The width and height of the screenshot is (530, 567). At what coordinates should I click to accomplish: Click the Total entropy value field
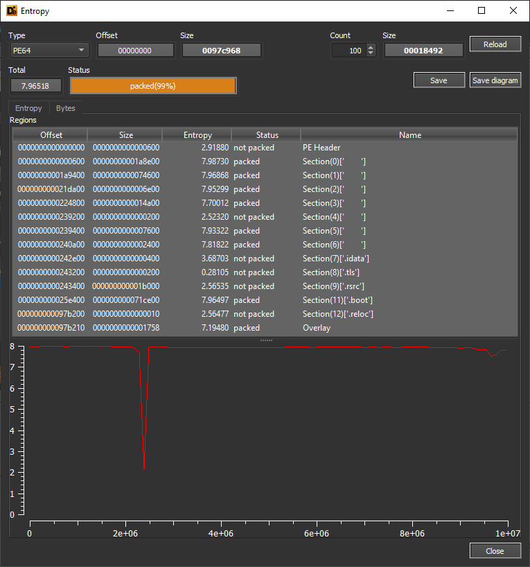click(36, 86)
